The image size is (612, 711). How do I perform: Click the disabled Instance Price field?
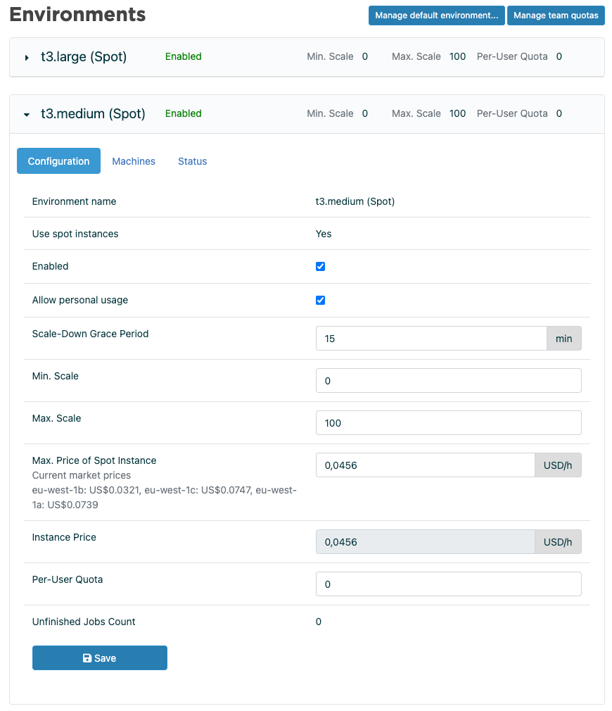pyautogui.click(x=426, y=541)
